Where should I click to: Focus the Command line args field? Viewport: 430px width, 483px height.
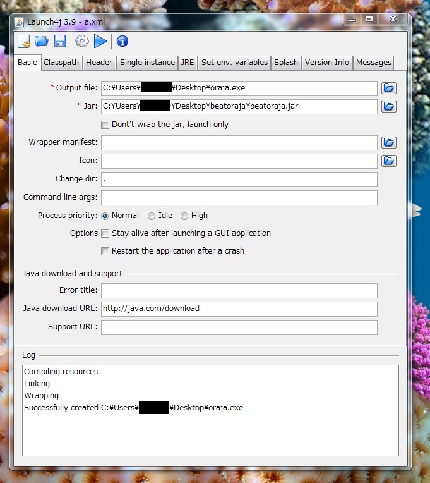coord(239,197)
